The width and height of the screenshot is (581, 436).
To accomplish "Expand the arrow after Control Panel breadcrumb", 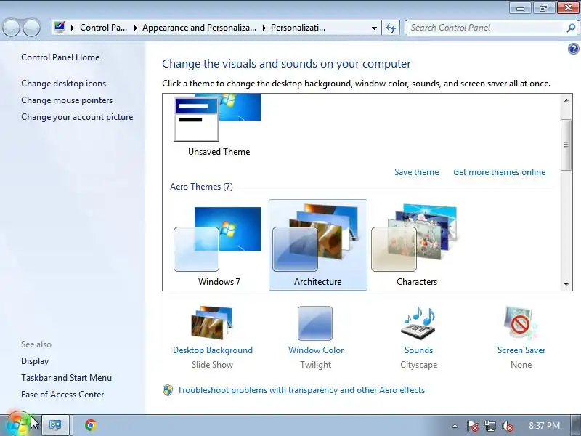I will [x=135, y=28].
